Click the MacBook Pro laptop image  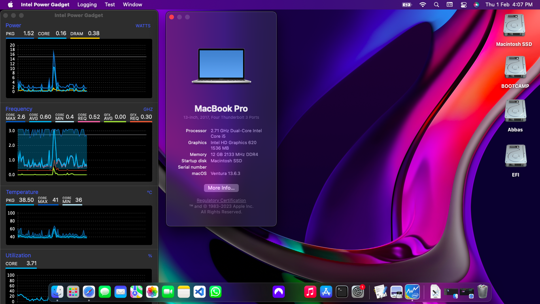221,66
